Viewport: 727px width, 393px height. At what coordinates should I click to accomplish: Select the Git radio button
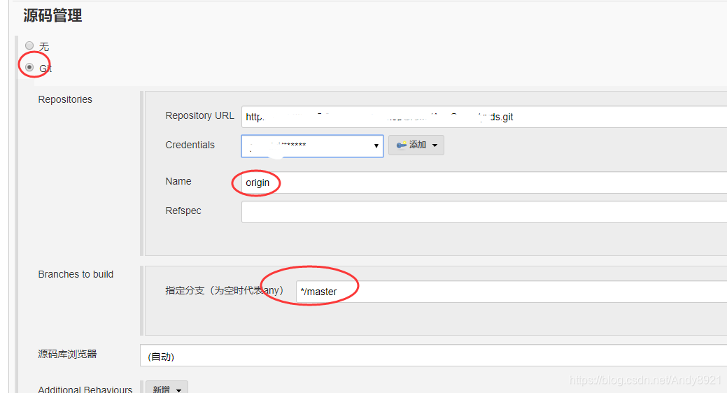click(x=29, y=67)
